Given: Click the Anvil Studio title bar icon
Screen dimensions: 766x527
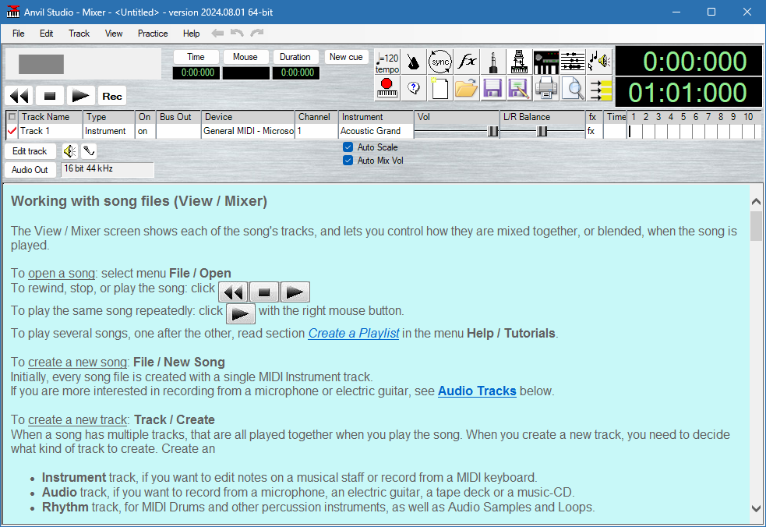Looking at the screenshot, I should (12, 12).
